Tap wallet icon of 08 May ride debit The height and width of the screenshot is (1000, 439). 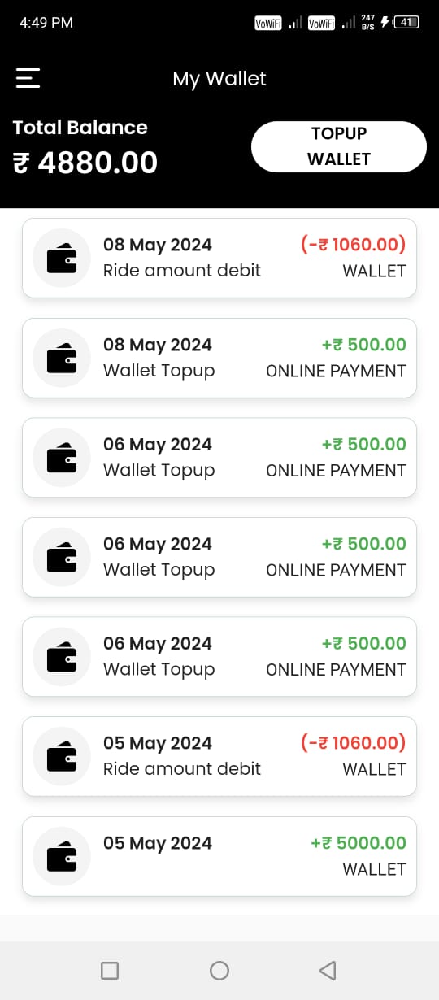[x=62, y=259]
